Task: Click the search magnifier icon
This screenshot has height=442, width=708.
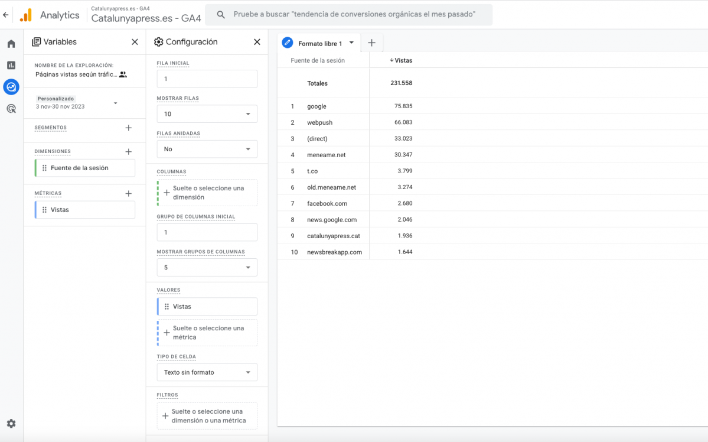Action: coord(221,14)
